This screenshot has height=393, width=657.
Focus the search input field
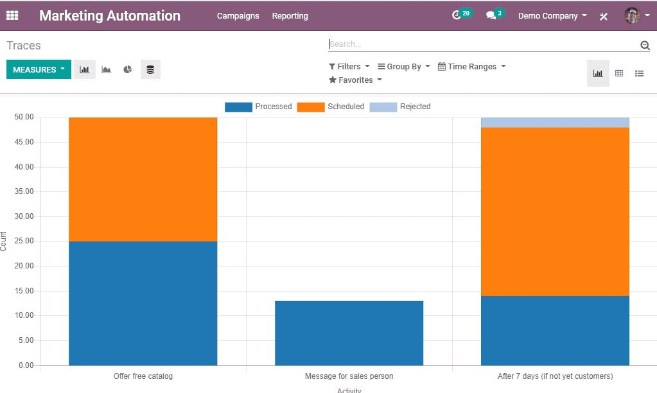click(484, 44)
